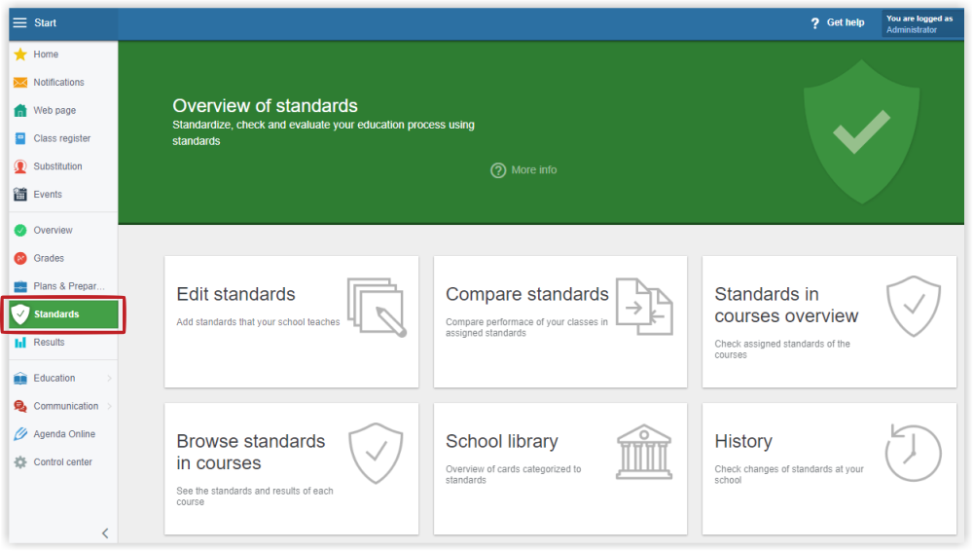Expand the Education submenu arrow
This screenshot has width=973, height=551.
click(109, 379)
